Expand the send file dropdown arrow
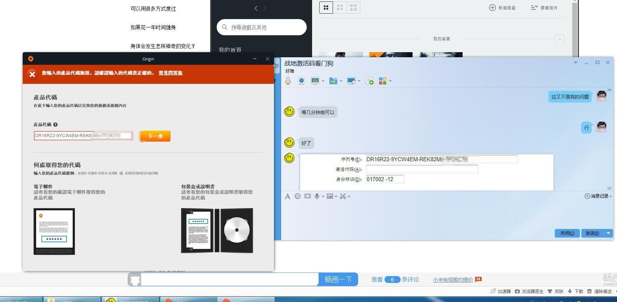Image resolution: width=617 pixels, height=302 pixels. [341, 81]
